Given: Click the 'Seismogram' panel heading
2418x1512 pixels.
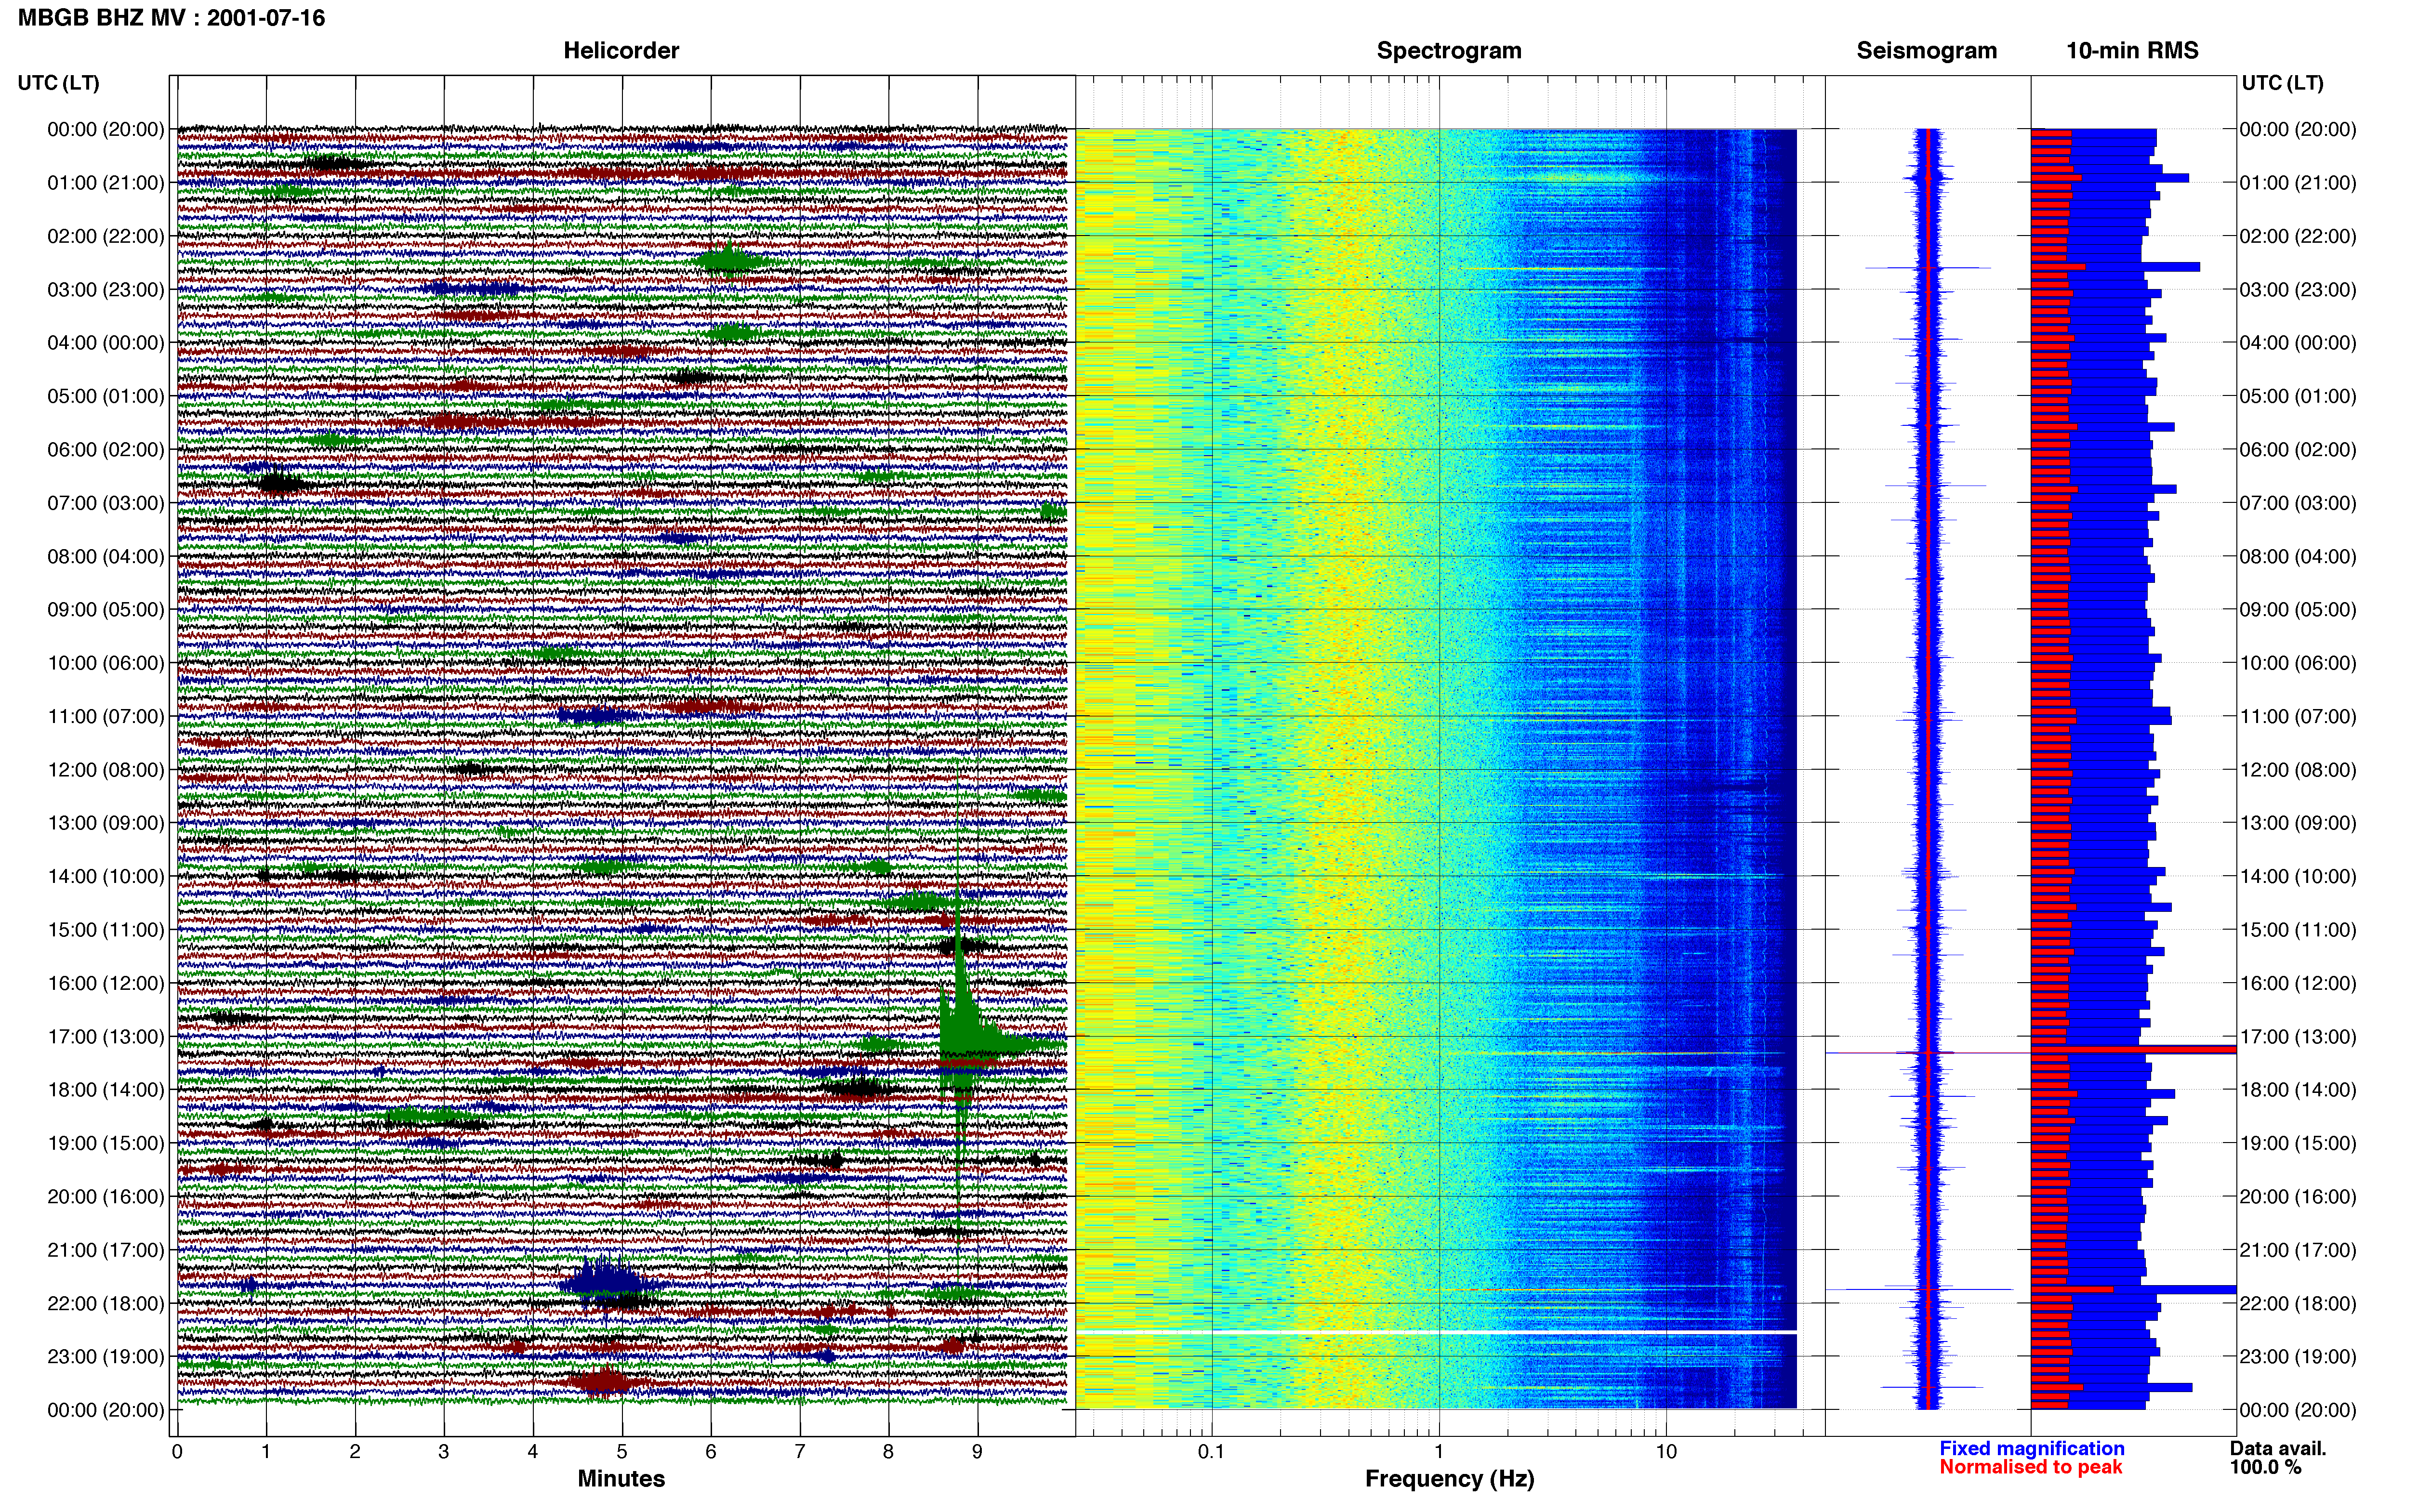Looking at the screenshot, I should (x=1926, y=50).
